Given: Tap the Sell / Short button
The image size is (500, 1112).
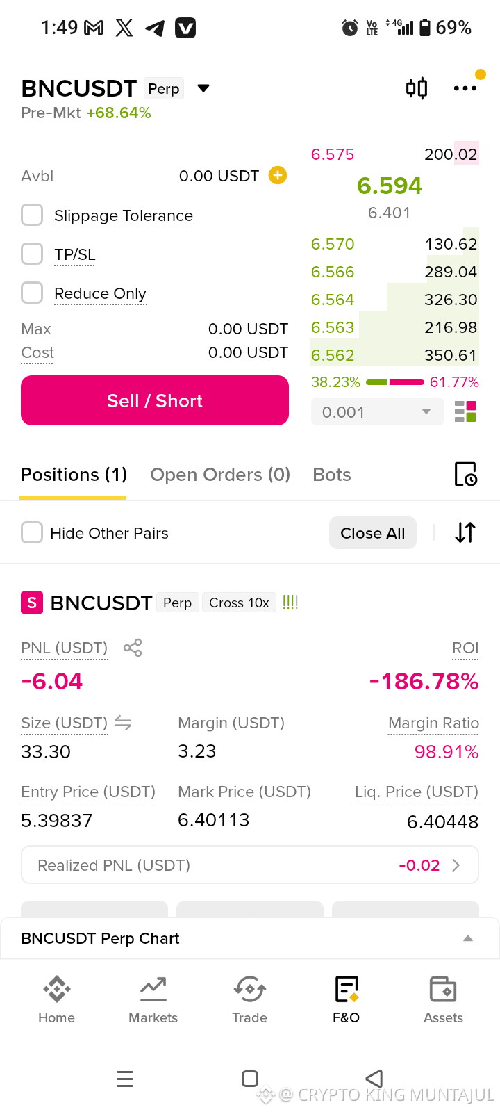Looking at the screenshot, I should click(x=155, y=400).
